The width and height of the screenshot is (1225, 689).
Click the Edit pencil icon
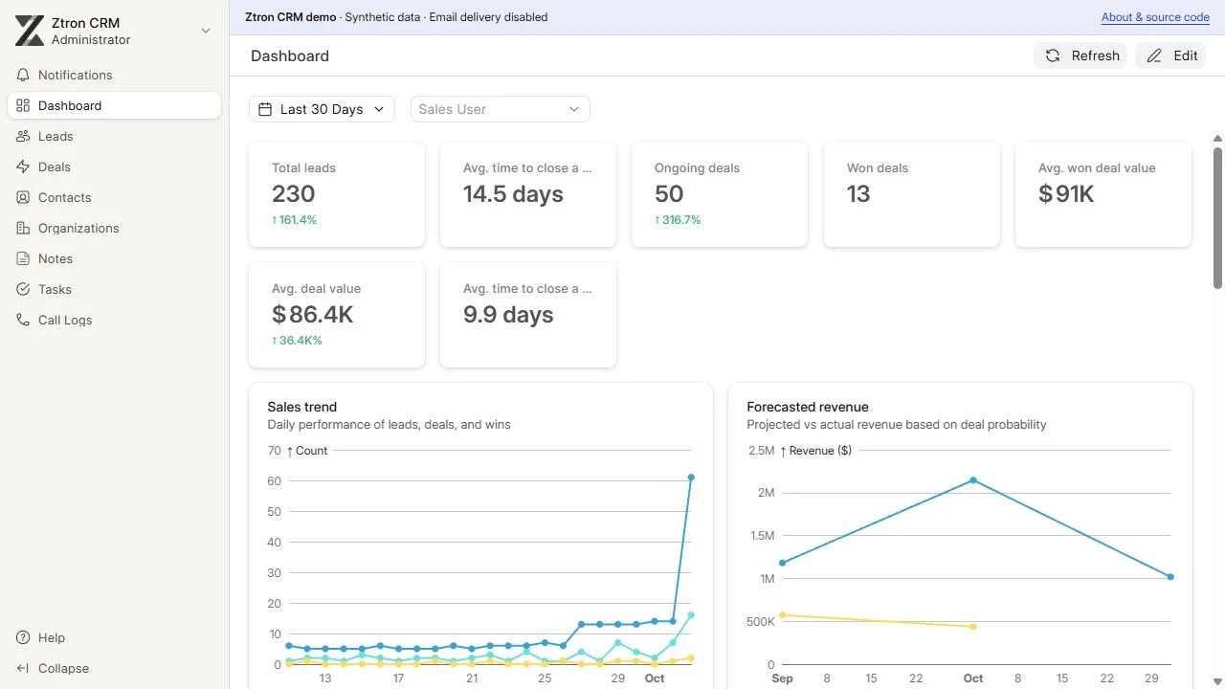(x=1155, y=56)
